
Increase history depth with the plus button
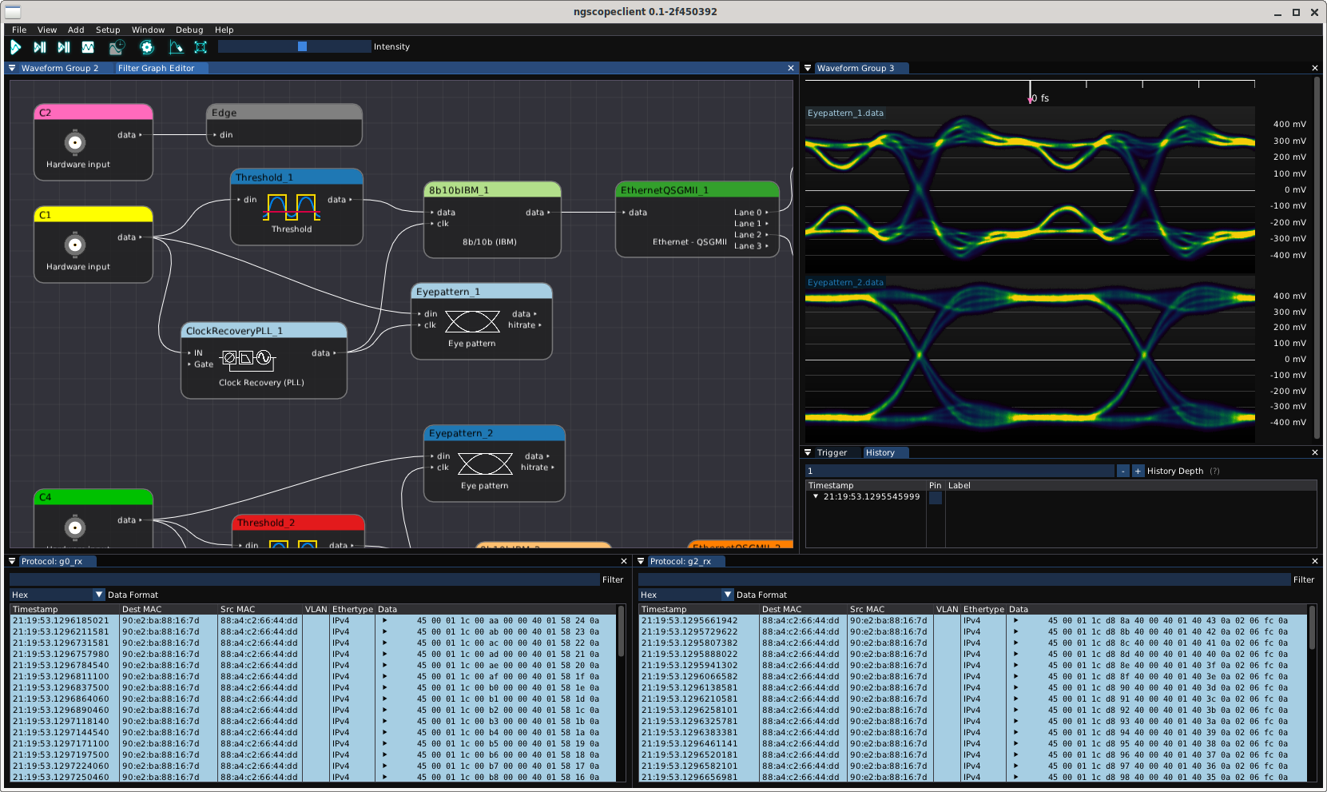click(1138, 471)
